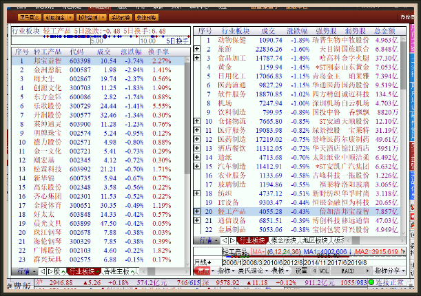
Task: Click vertical scrollbar of left stock table
Action: click(x=187, y=118)
